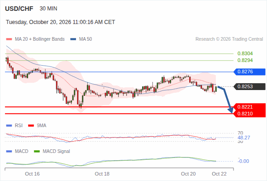Click the 9MA legend color swatch
The height and width of the screenshot is (181, 267).
31,126
